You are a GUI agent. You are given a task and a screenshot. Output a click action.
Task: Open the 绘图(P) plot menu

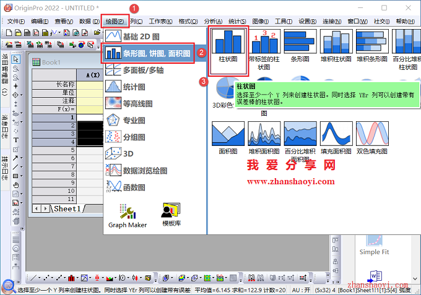[x=115, y=21]
